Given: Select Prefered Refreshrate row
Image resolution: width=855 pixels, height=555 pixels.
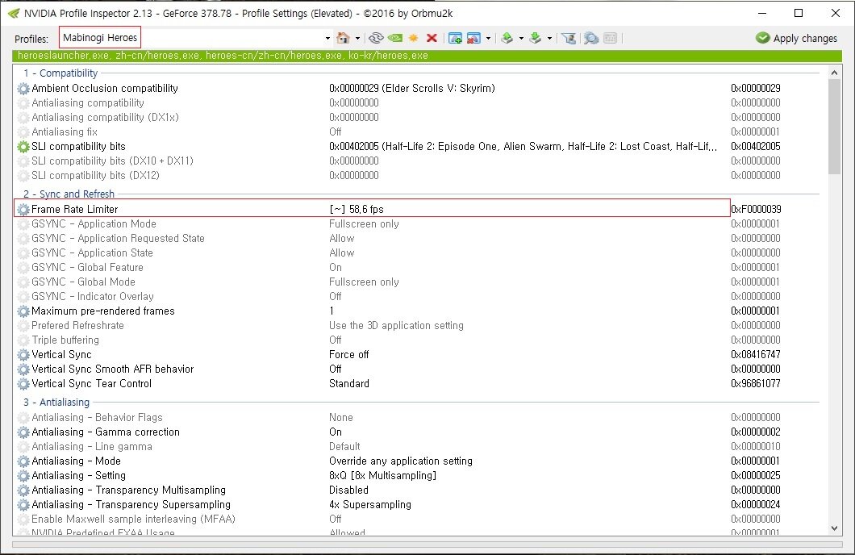Looking at the screenshot, I should [419, 325].
